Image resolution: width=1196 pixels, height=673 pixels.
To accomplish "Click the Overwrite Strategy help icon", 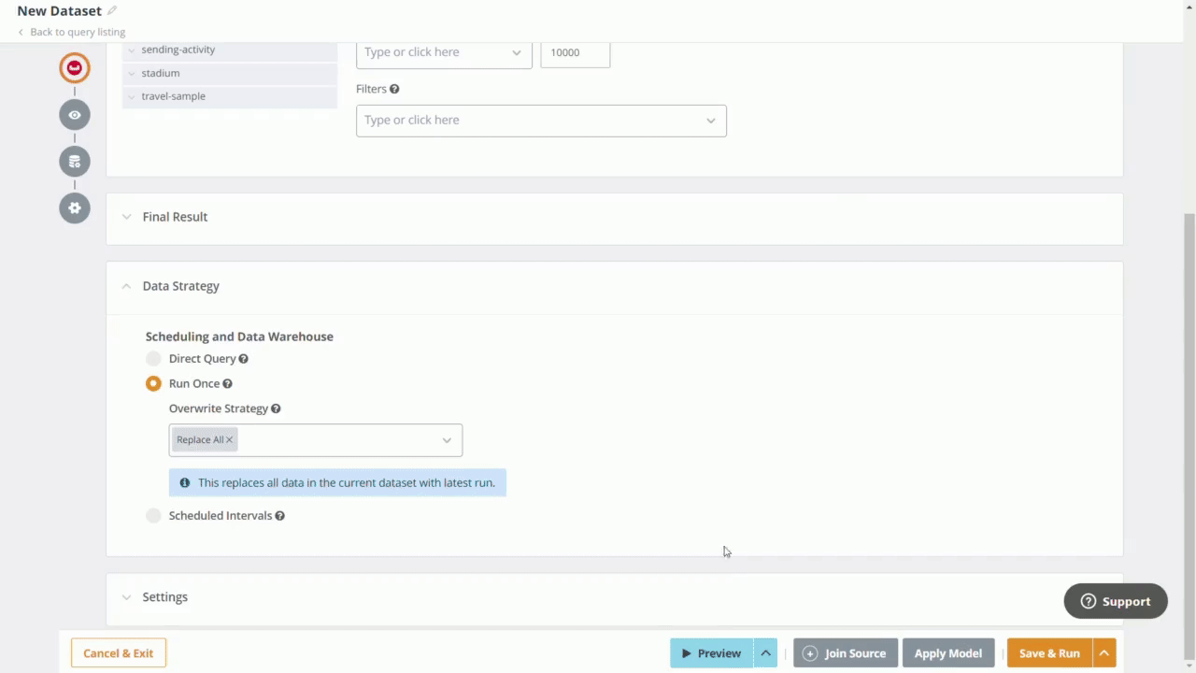I will click(x=275, y=408).
